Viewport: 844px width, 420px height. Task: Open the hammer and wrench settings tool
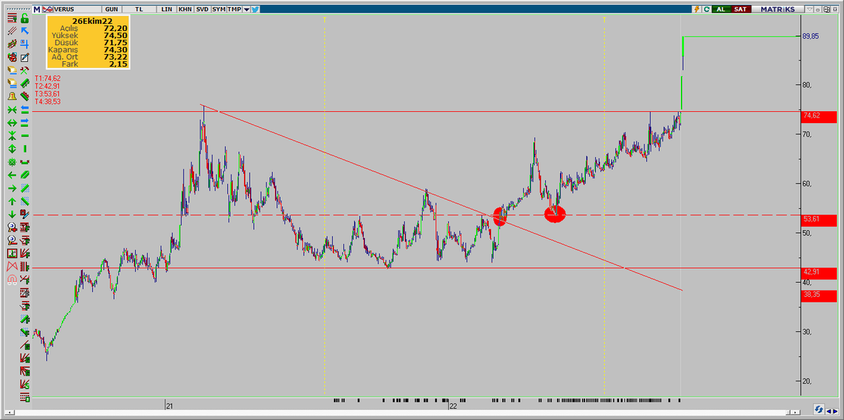[x=25, y=70]
